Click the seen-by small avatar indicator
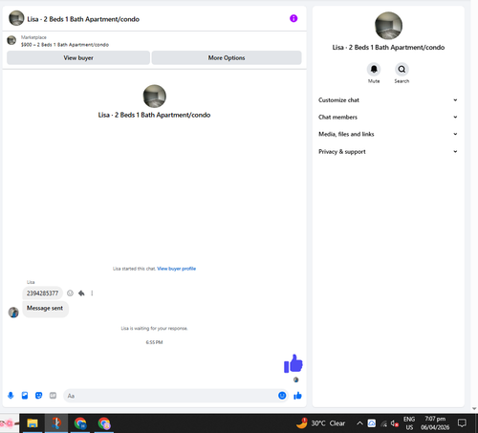The height and width of the screenshot is (433, 478). pos(295,379)
